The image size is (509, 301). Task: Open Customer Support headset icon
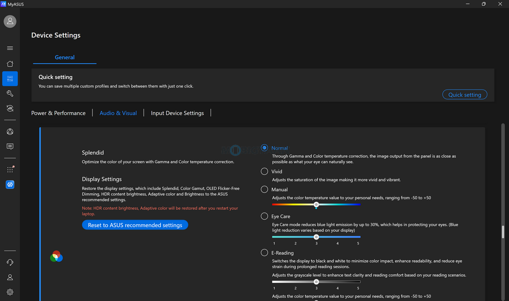coord(10,262)
